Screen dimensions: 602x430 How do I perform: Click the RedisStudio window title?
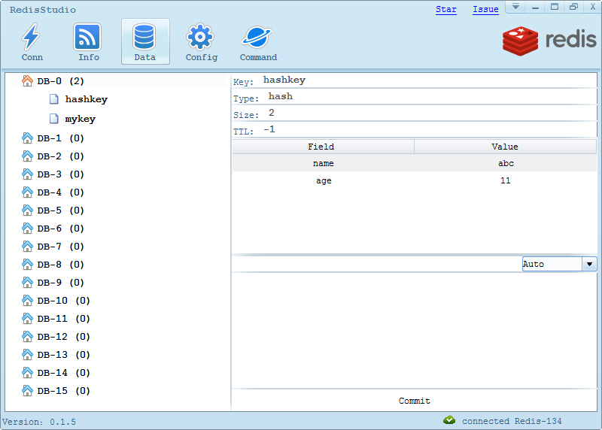pyautogui.click(x=43, y=10)
